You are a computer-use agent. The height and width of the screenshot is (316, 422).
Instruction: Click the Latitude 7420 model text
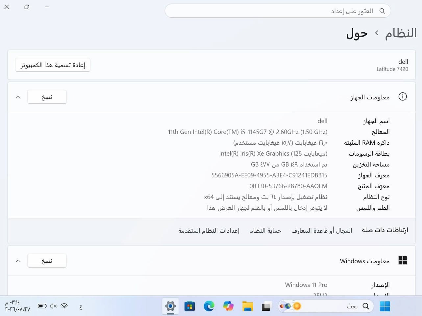[x=392, y=69]
